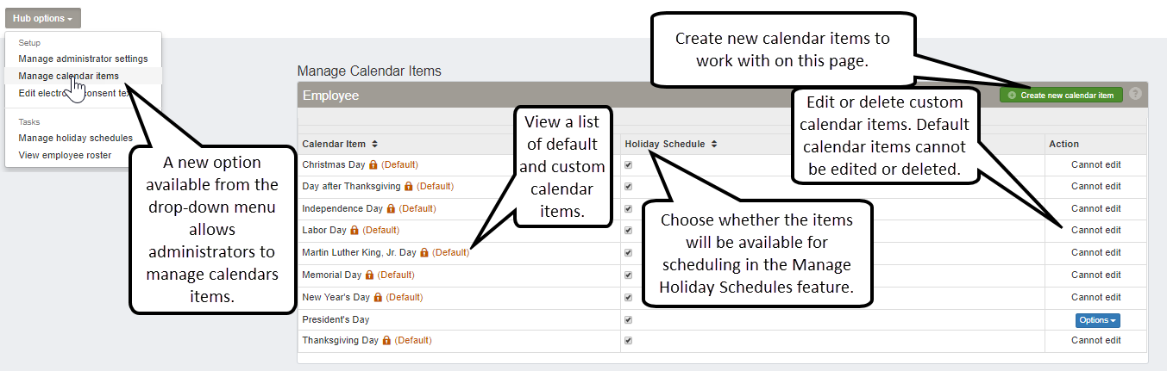The image size is (1167, 371).
Task: Click the help question mark icon
Action: (1135, 94)
